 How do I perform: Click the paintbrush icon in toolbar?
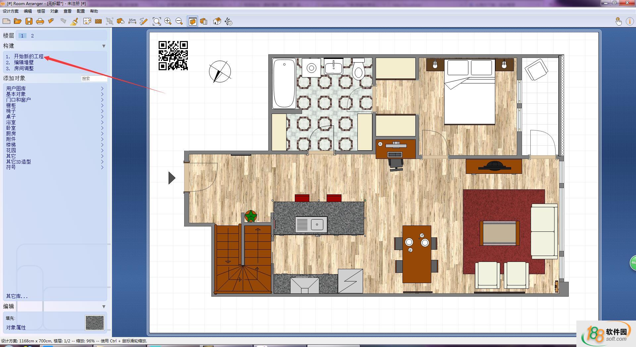(x=75, y=22)
